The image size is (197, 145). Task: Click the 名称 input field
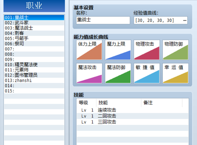tap(103, 20)
